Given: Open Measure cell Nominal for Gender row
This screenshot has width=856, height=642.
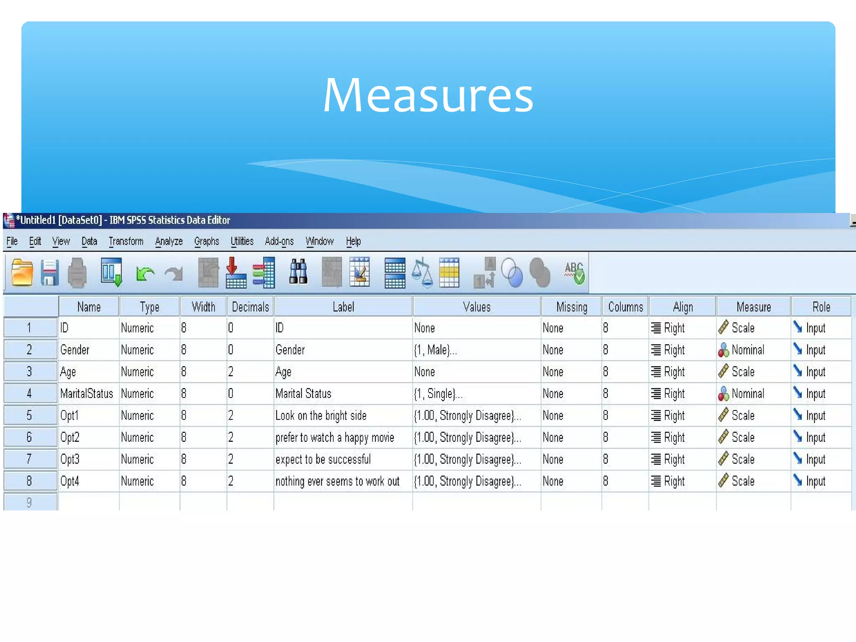Looking at the screenshot, I should (x=754, y=350).
